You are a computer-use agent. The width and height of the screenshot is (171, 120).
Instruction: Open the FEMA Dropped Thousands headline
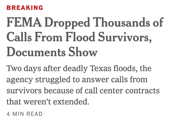point(85,37)
